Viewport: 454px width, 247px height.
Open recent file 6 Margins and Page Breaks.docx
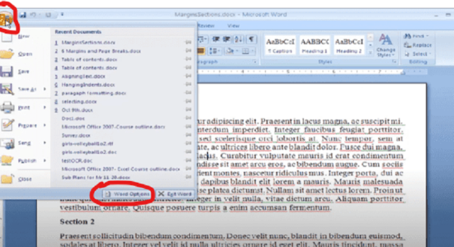101,51
